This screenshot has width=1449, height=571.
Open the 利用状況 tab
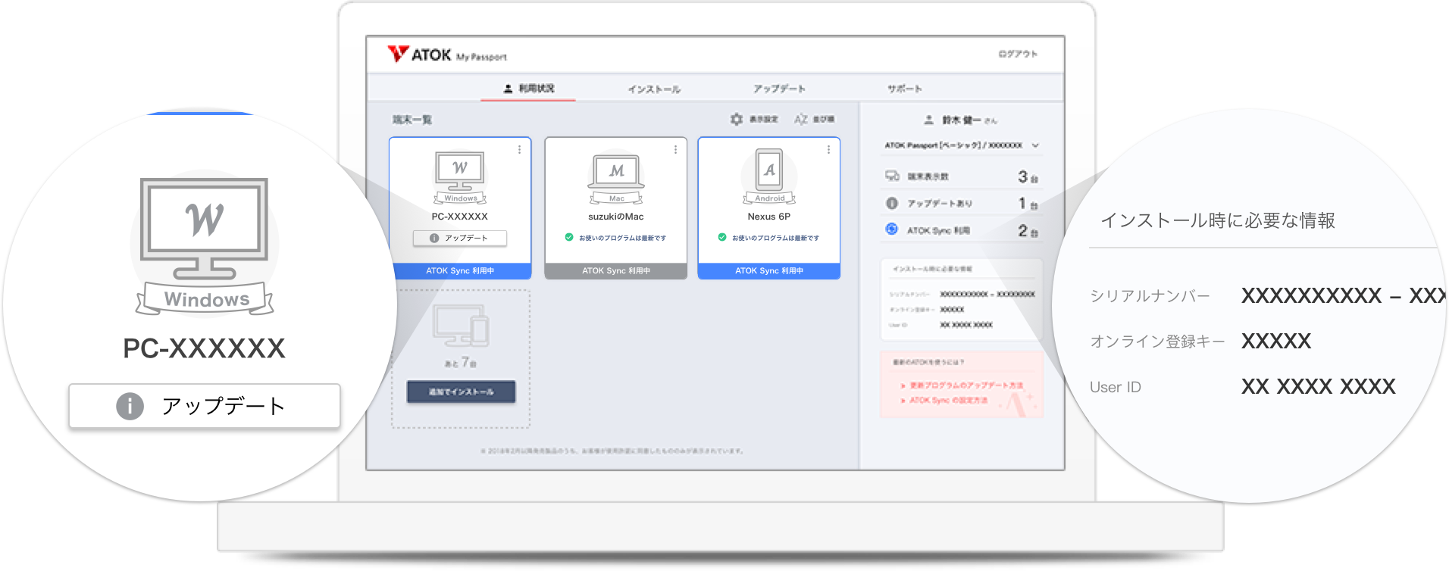[529, 89]
